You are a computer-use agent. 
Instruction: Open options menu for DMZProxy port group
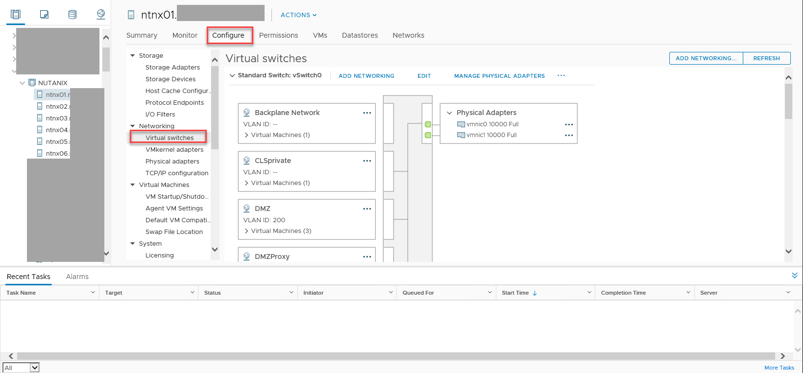pyautogui.click(x=367, y=256)
